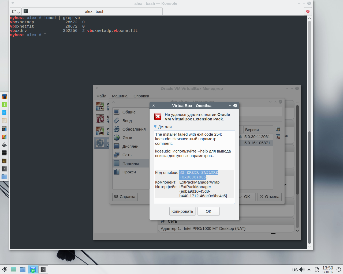Select the Язык settings category
Image resolution: width=343 pixels, height=274 pixels.
[x=131, y=138]
